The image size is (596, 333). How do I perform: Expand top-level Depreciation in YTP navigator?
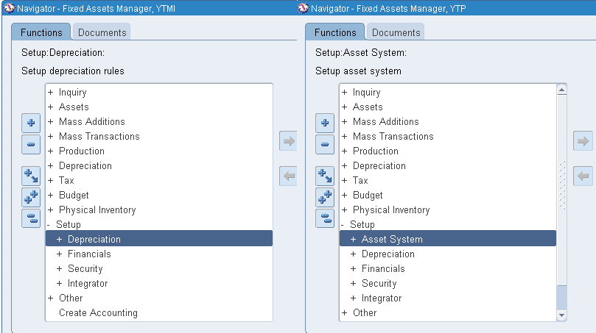point(344,165)
